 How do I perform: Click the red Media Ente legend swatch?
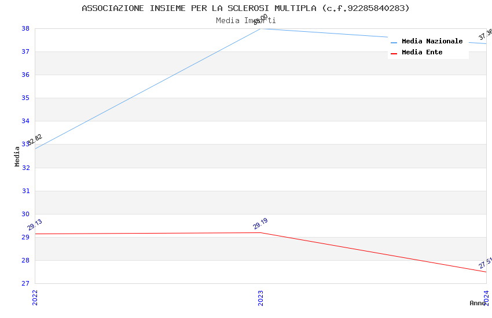click(x=394, y=54)
